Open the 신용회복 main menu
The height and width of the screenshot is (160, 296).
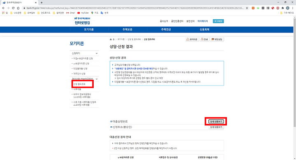tap(204, 30)
